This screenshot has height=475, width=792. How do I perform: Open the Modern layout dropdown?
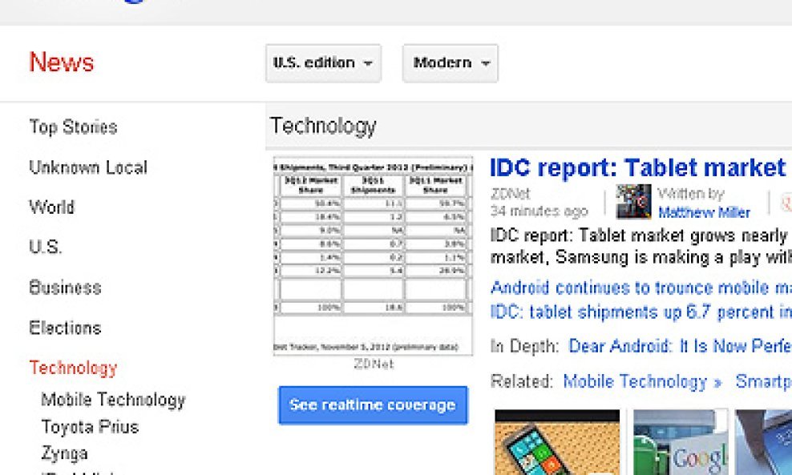450,63
